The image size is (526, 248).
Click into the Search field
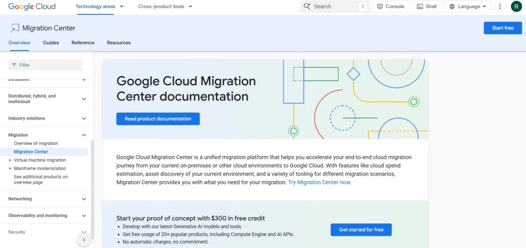point(334,6)
